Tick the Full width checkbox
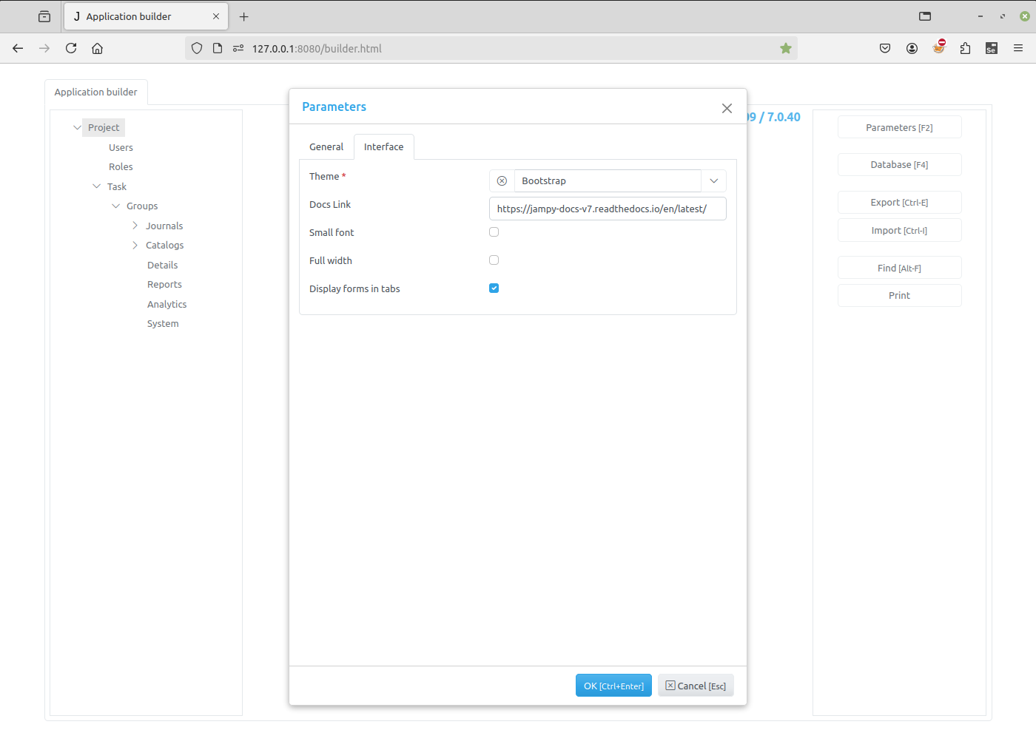This screenshot has height=730, width=1036. click(x=494, y=260)
